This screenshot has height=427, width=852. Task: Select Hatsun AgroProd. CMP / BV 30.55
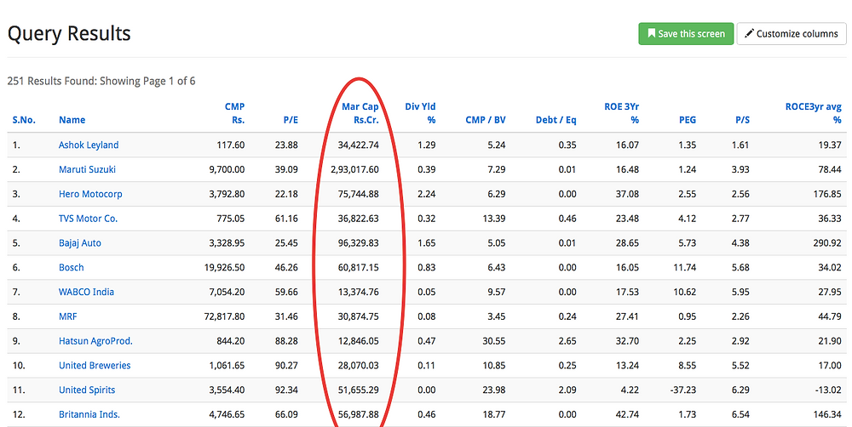point(494,341)
